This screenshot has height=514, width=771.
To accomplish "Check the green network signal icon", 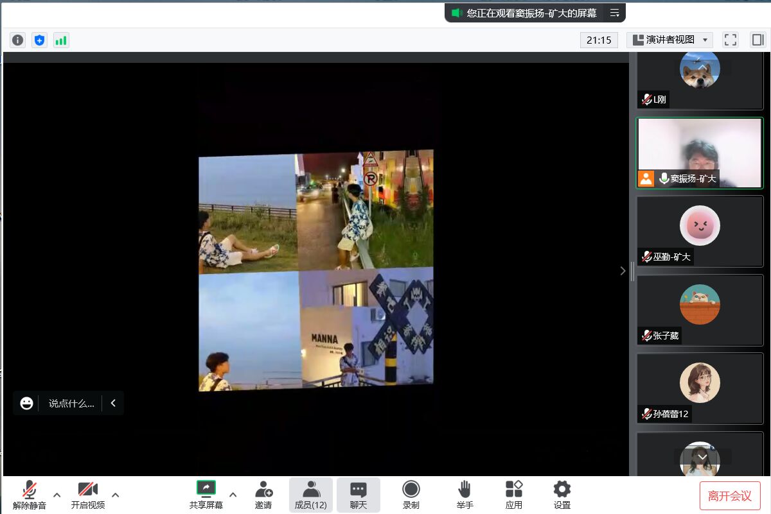I will pos(61,40).
